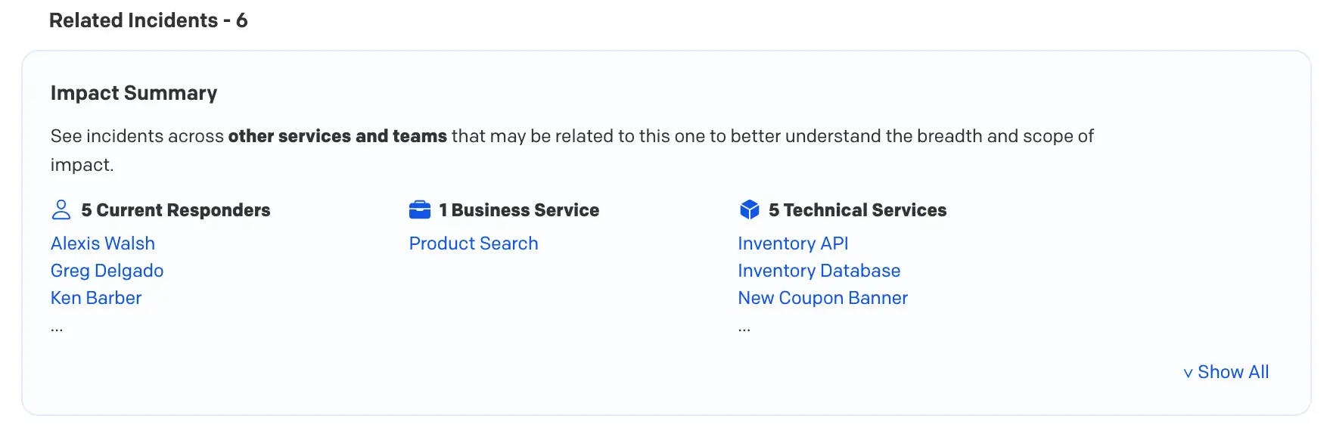Click the bold other services and teams text
The height and width of the screenshot is (431, 1330).
coord(337,136)
